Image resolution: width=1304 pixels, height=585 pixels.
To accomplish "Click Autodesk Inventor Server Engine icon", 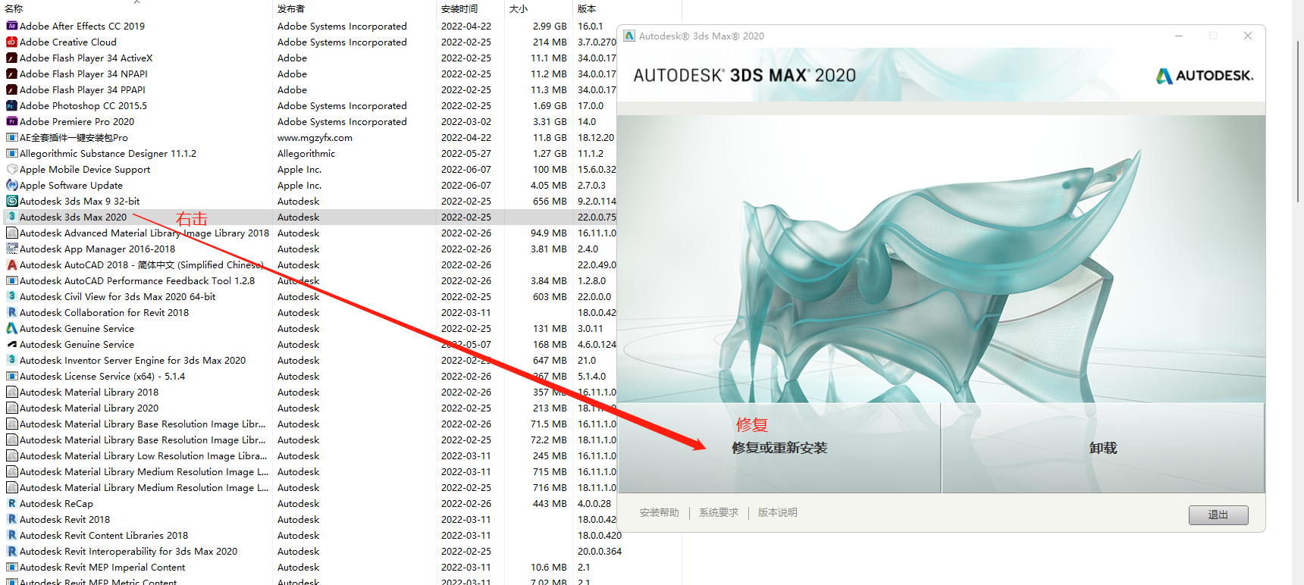I will [x=12, y=360].
